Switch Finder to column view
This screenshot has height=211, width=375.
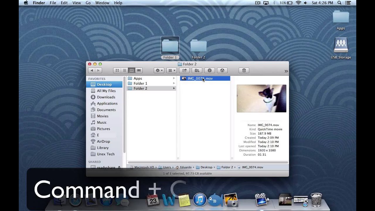coord(132,70)
